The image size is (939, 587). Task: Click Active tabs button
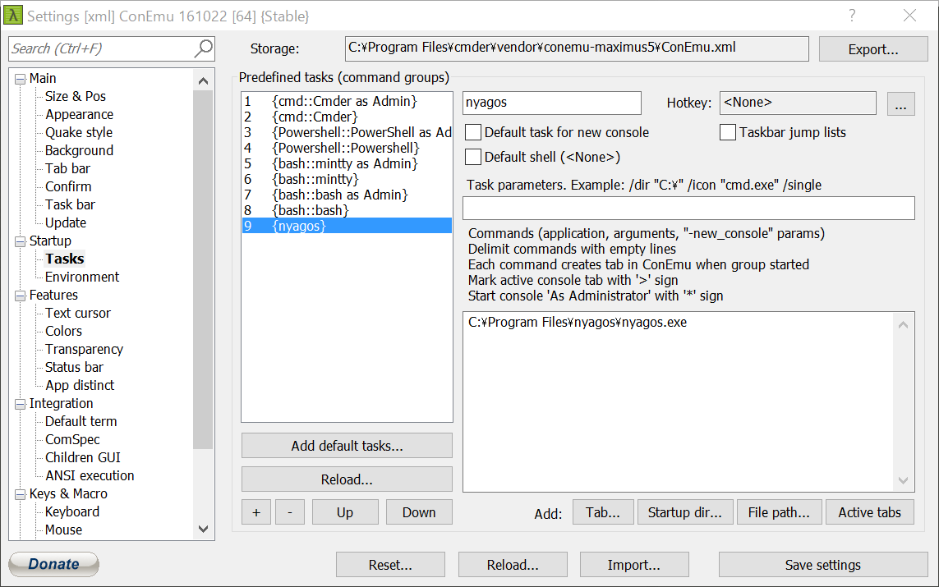click(x=869, y=512)
